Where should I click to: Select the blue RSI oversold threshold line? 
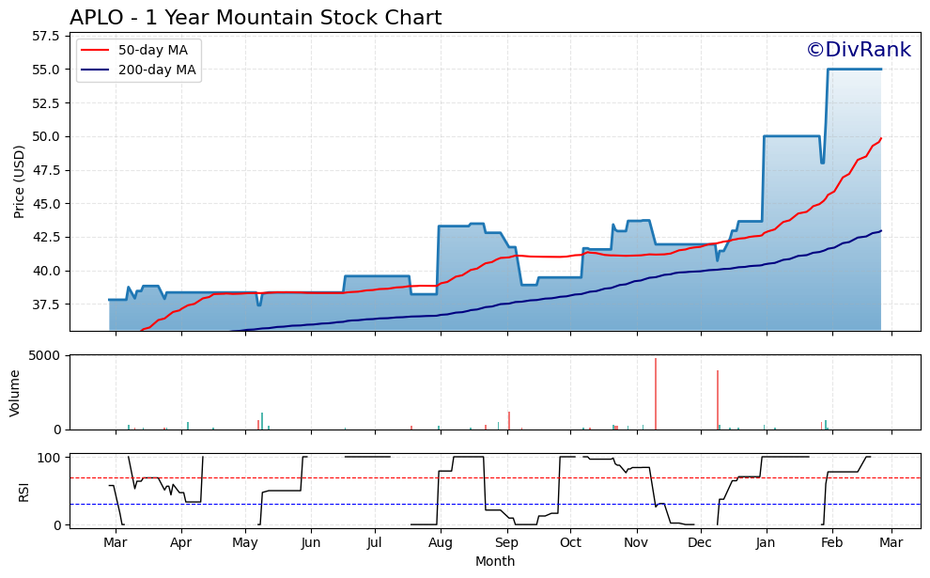tap(470, 505)
